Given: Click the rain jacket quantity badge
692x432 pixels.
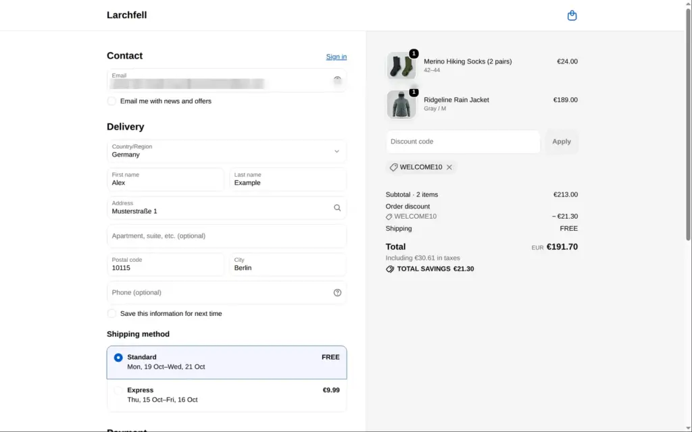Looking at the screenshot, I should (414, 92).
